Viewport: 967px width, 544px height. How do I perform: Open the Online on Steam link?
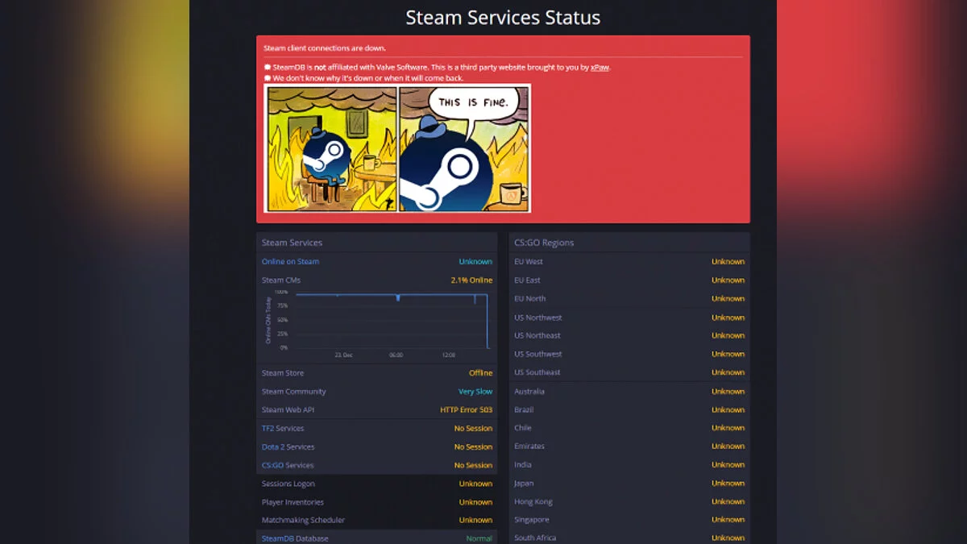pyautogui.click(x=290, y=261)
